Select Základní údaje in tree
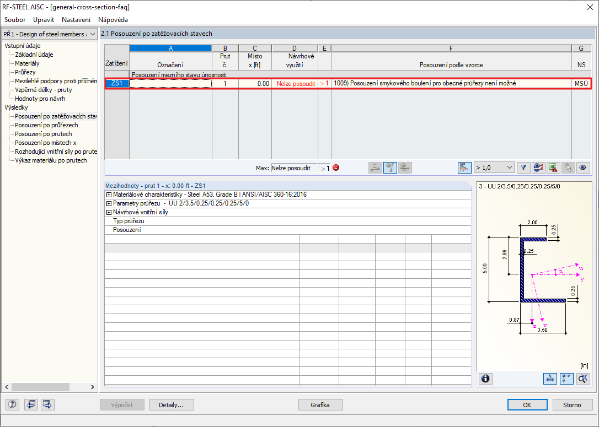The width and height of the screenshot is (599, 427). [x=34, y=55]
